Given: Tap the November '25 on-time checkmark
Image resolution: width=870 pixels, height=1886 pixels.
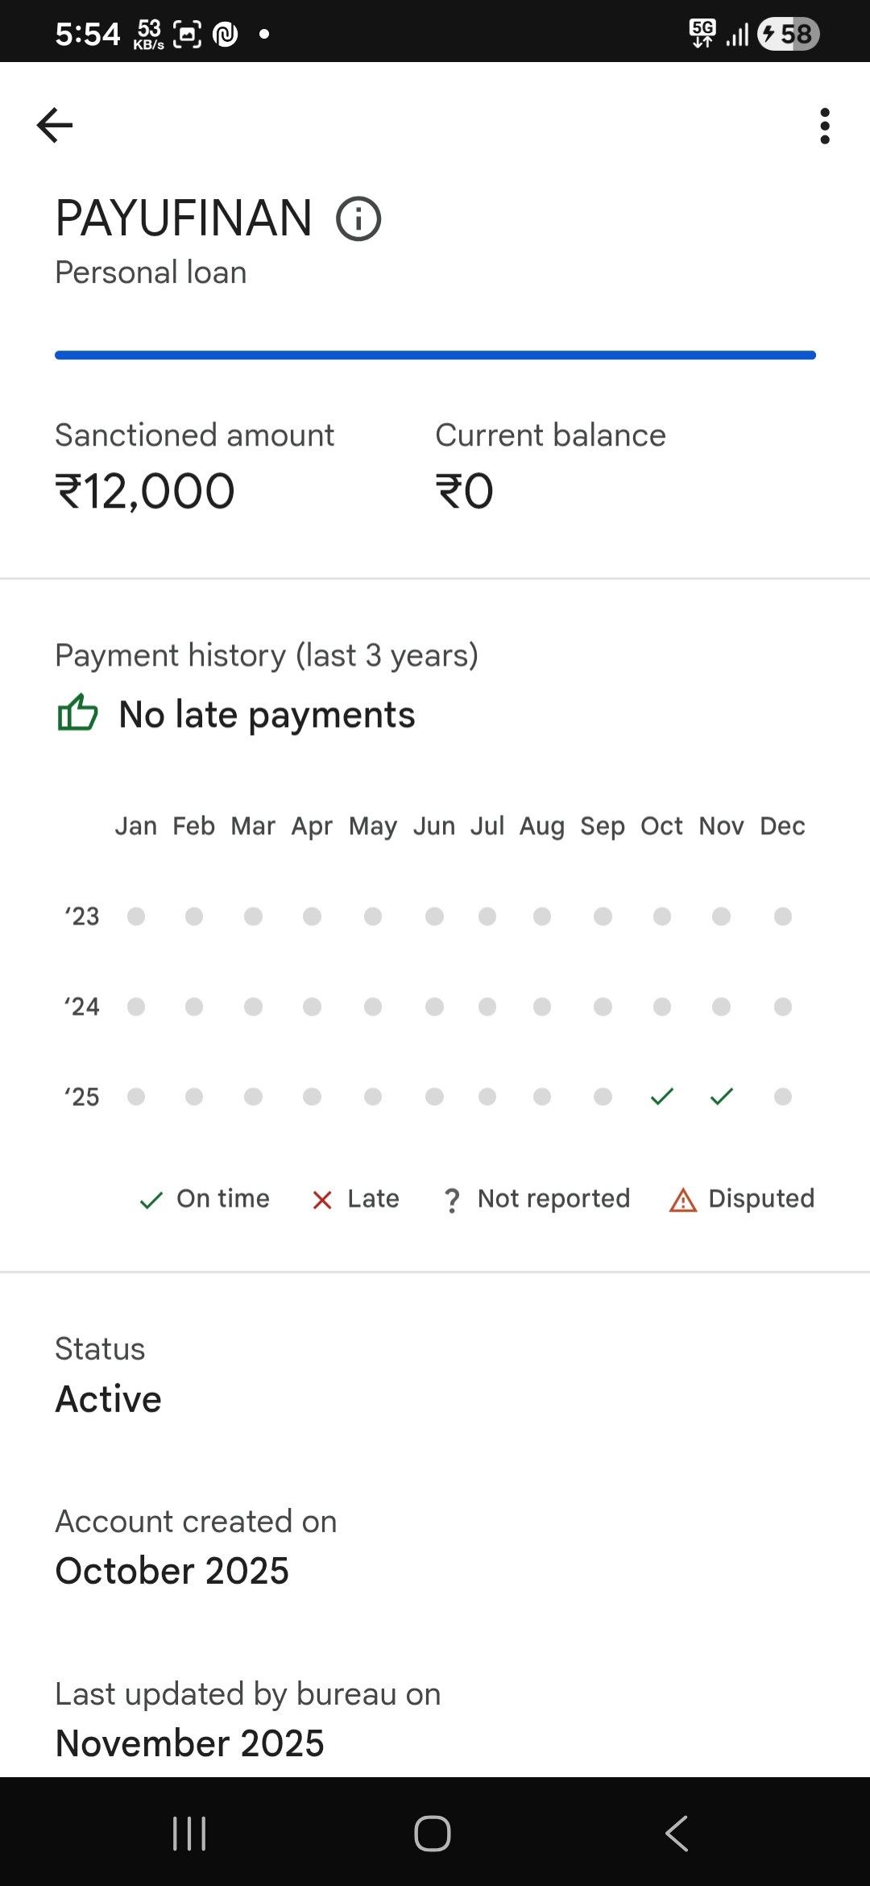Looking at the screenshot, I should point(722,1096).
